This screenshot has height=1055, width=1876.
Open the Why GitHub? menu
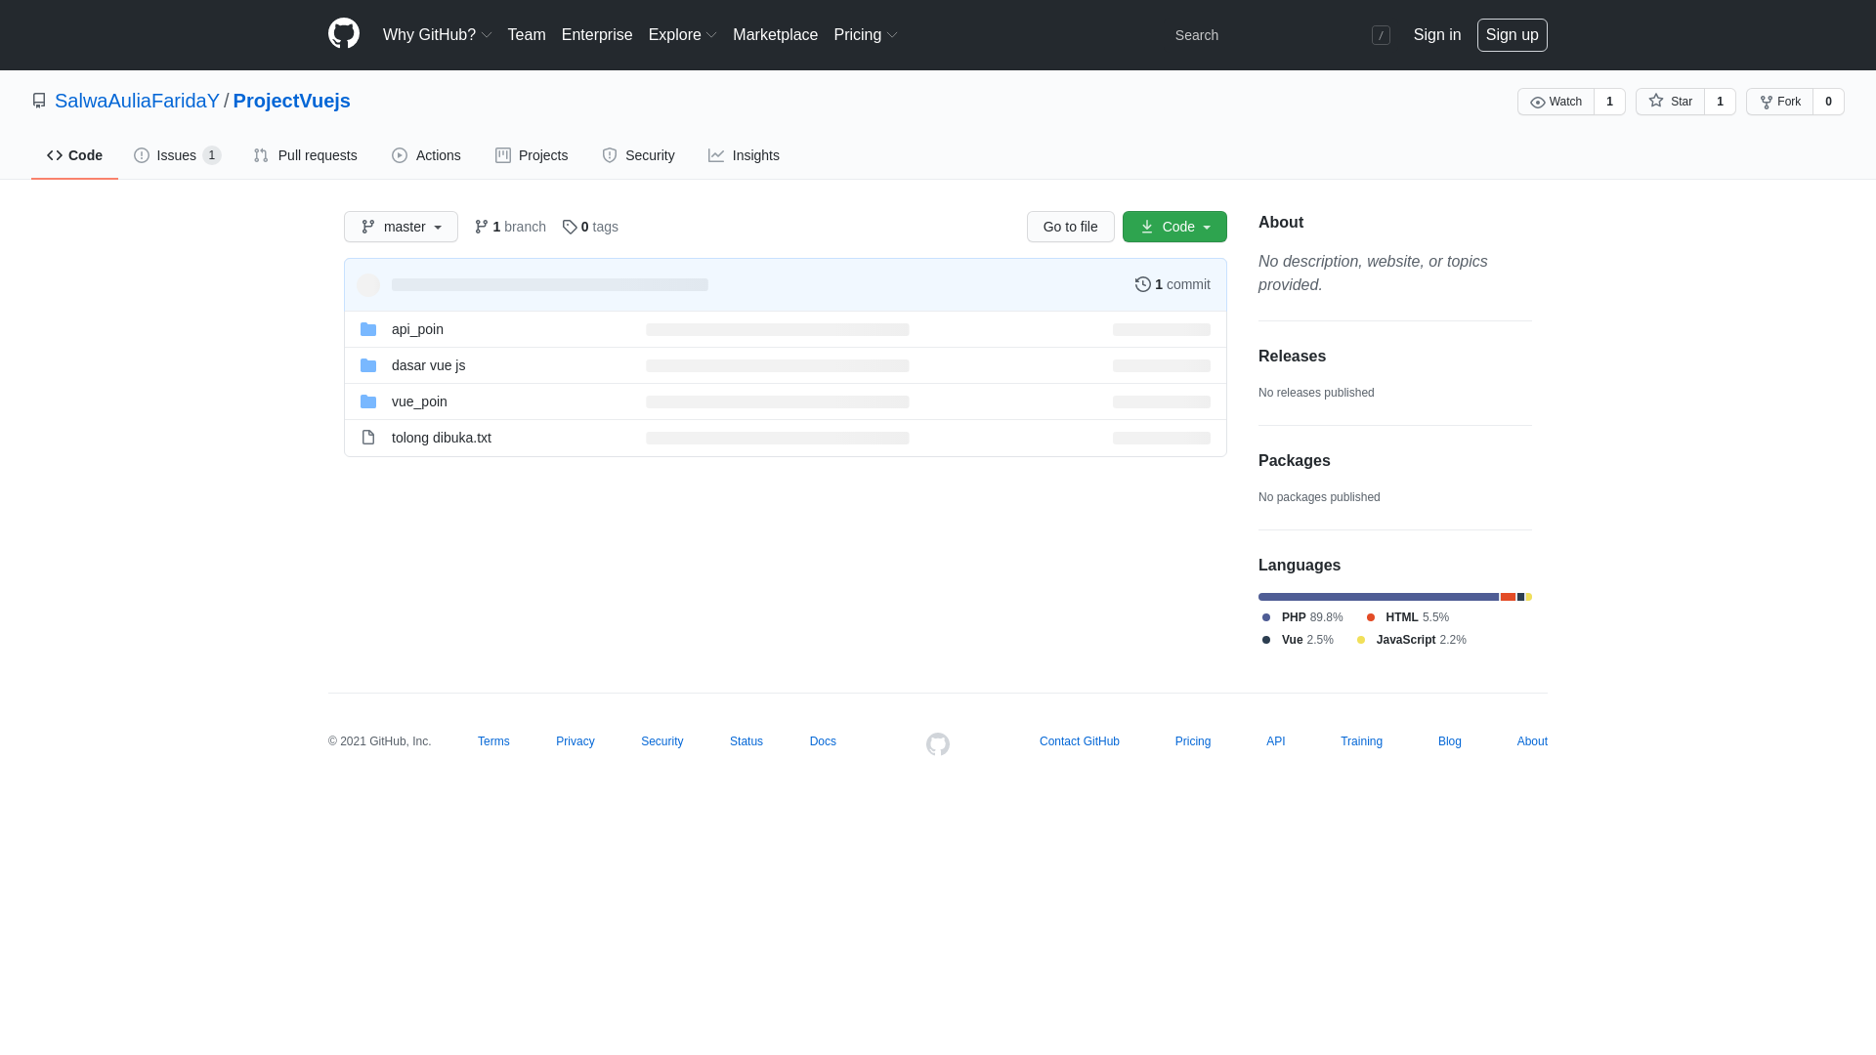pos(437,35)
